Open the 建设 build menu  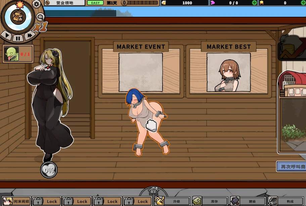pos(248,201)
